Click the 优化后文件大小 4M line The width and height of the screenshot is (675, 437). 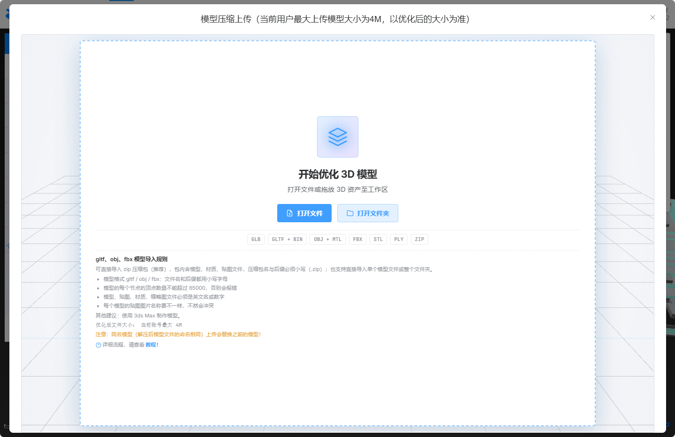tap(139, 325)
